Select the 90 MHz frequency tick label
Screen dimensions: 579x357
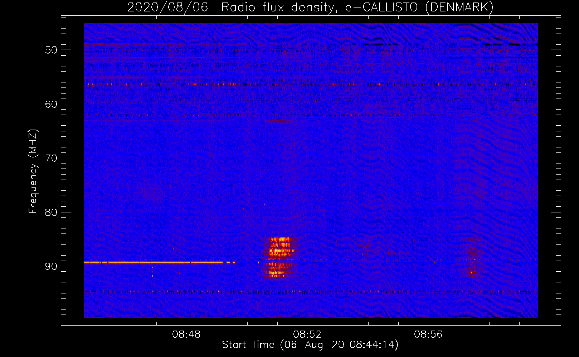tap(51, 266)
